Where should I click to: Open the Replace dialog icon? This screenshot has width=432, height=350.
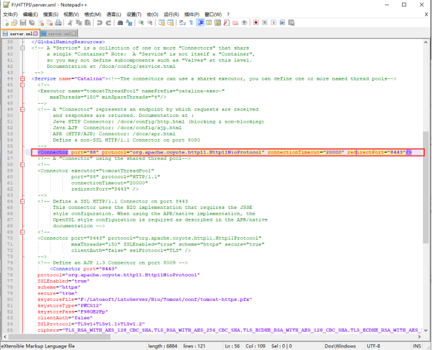[129, 23]
